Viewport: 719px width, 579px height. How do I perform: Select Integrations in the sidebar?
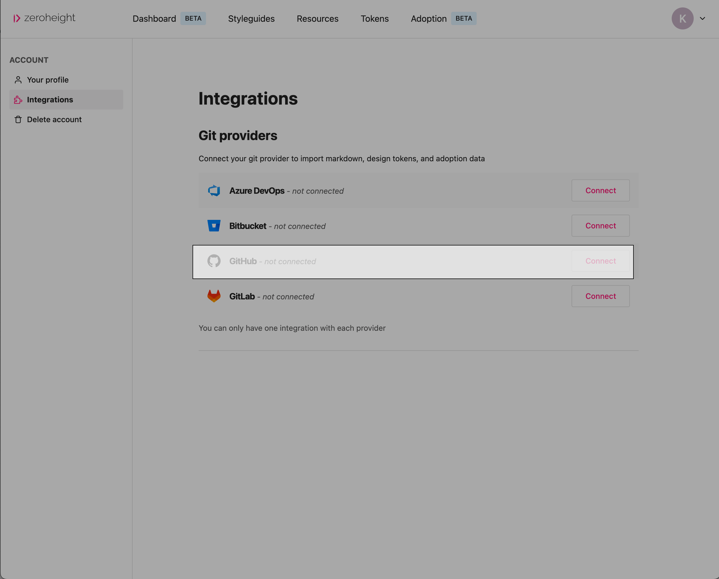pyautogui.click(x=66, y=99)
